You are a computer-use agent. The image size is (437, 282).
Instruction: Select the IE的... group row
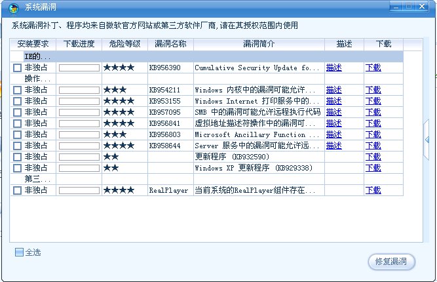[x=207, y=56]
